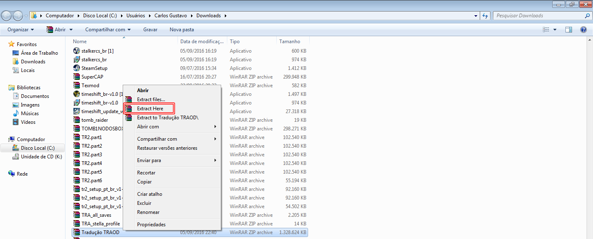This screenshot has width=593, height=239.
Task: Select Copiar in context menu
Action: 144,182
